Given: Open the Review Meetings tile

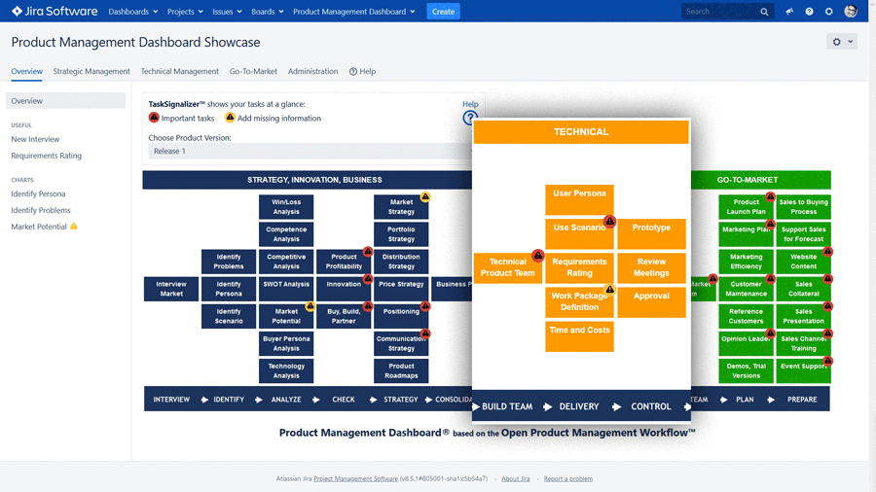Looking at the screenshot, I should point(651,267).
